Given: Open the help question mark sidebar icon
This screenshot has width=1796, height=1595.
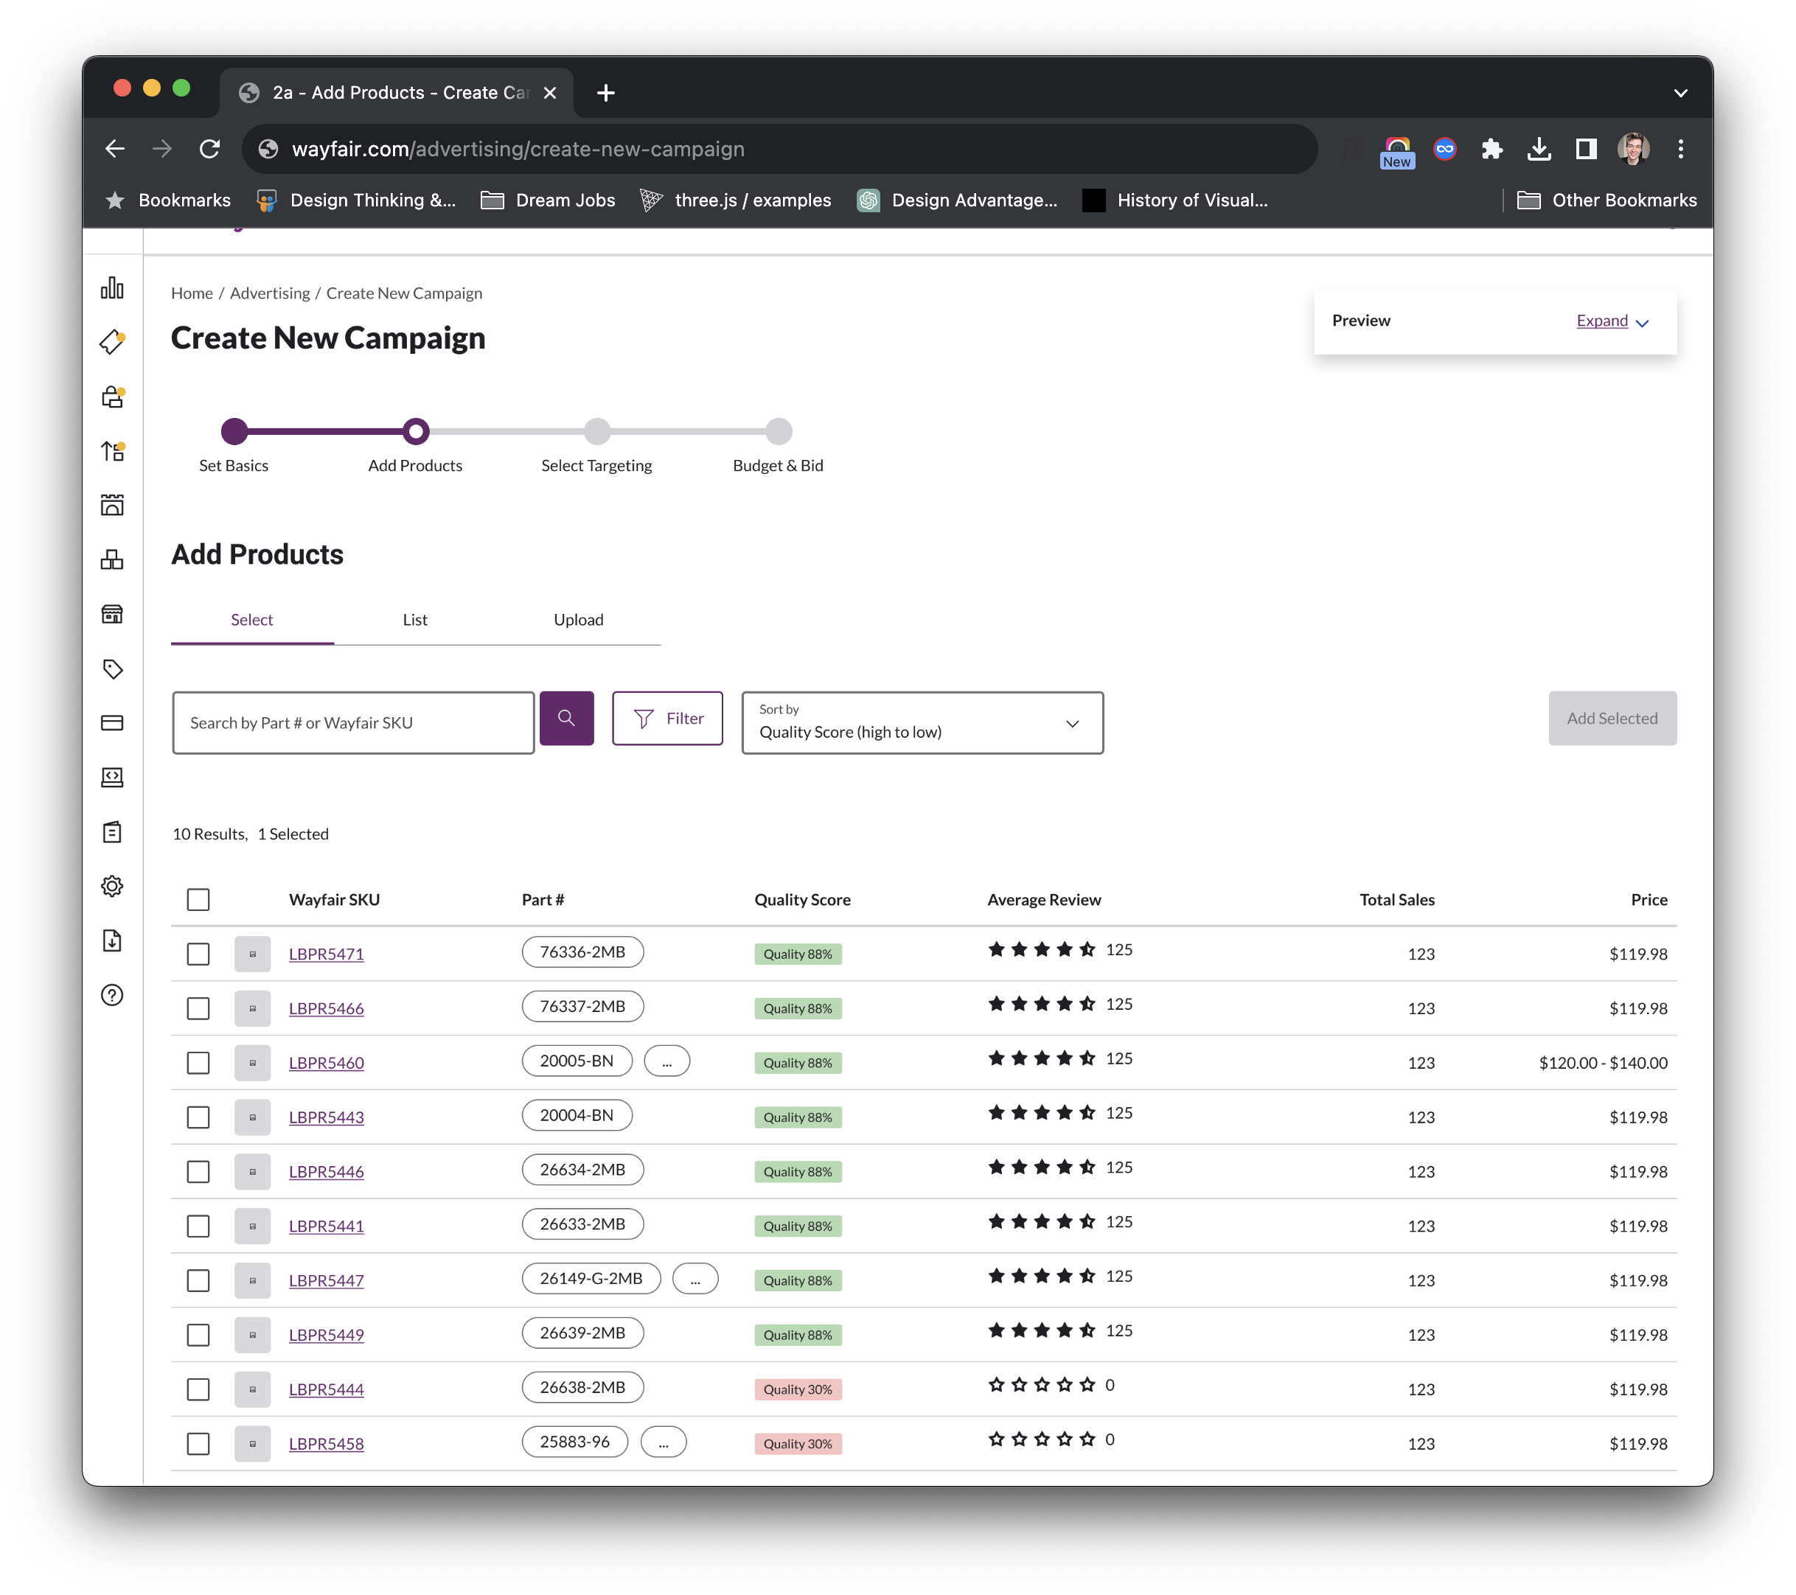Looking at the screenshot, I should pos(113,995).
